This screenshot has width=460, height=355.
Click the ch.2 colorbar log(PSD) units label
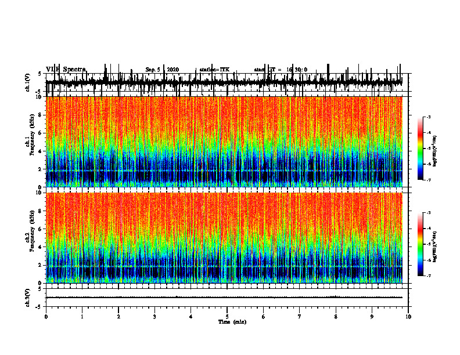435,247
